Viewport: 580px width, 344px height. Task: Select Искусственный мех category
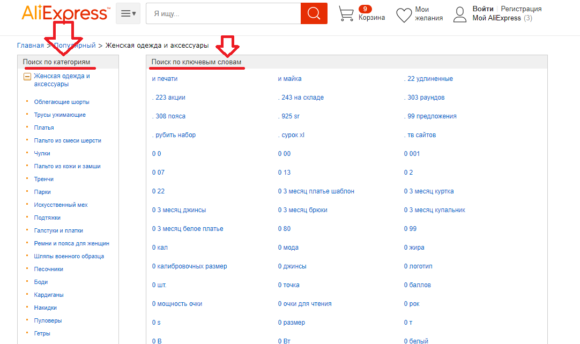(x=61, y=205)
